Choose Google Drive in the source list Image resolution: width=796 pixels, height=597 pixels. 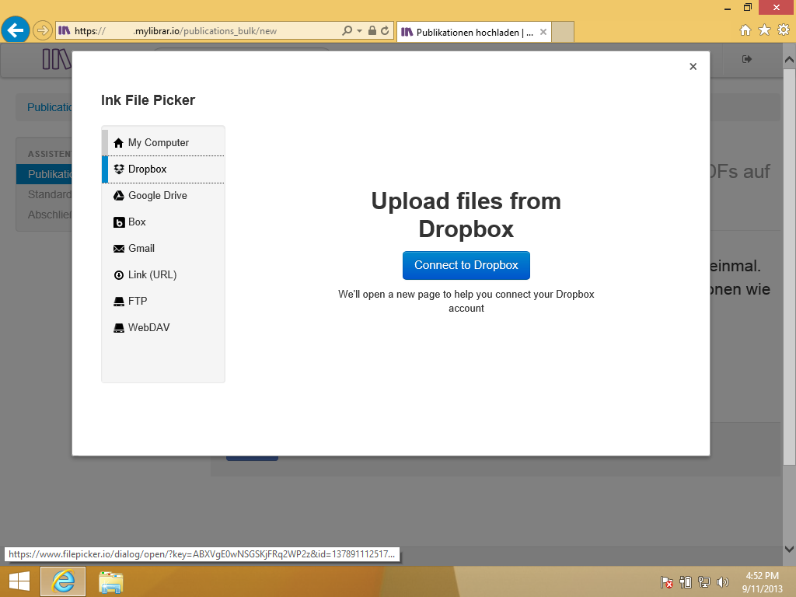(157, 196)
